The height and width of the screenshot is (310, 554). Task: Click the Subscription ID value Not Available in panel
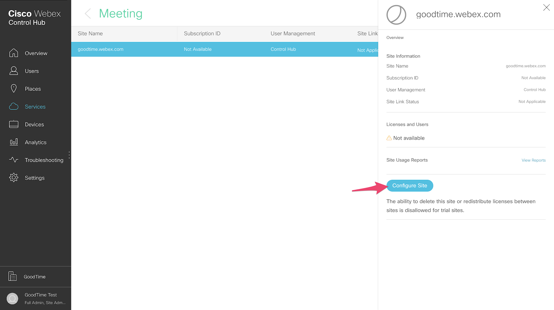[x=534, y=78]
